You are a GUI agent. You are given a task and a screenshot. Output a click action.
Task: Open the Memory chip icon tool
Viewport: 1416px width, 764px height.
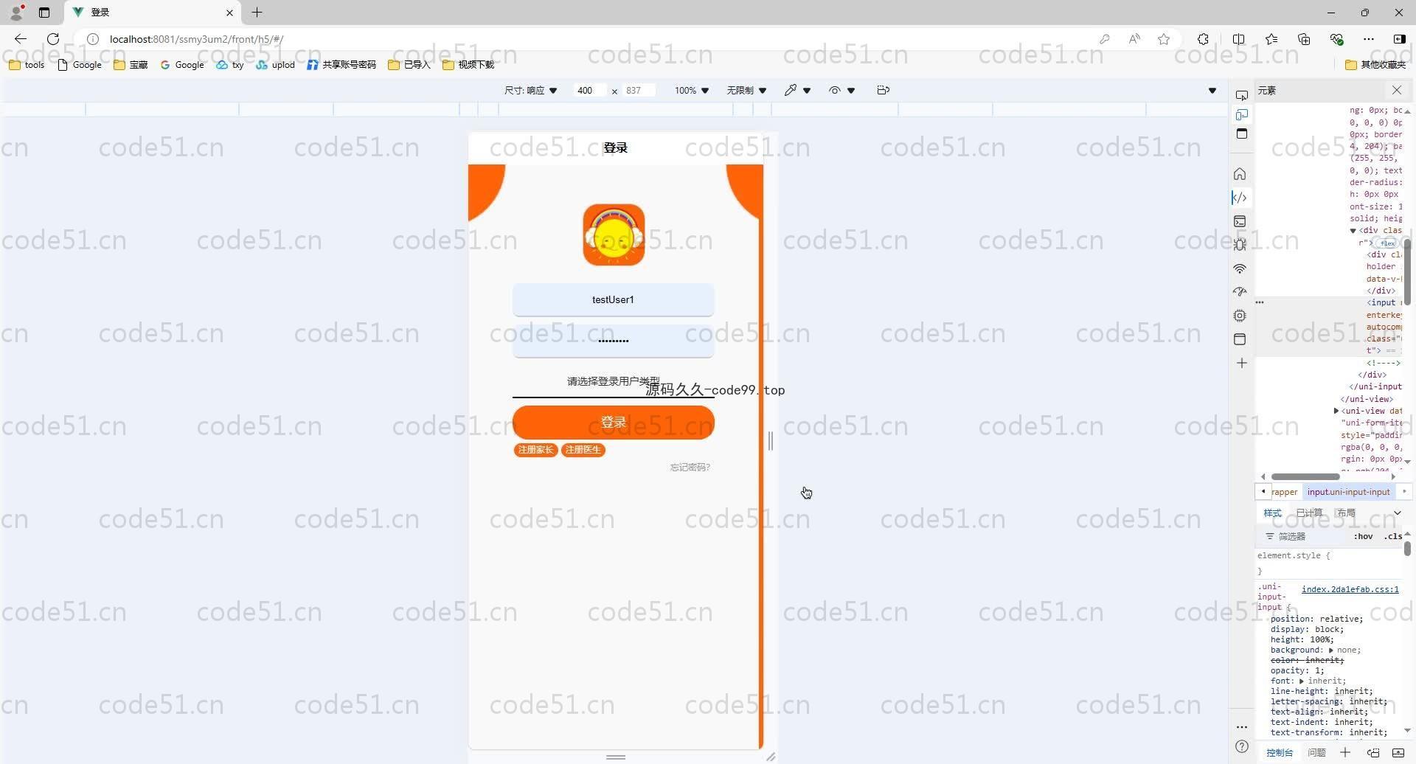tap(1240, 316)
